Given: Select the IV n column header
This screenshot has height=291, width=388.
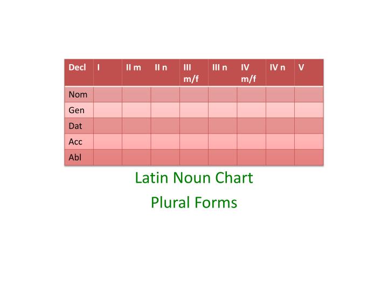Looking at the screenshot, I should 280,73.
